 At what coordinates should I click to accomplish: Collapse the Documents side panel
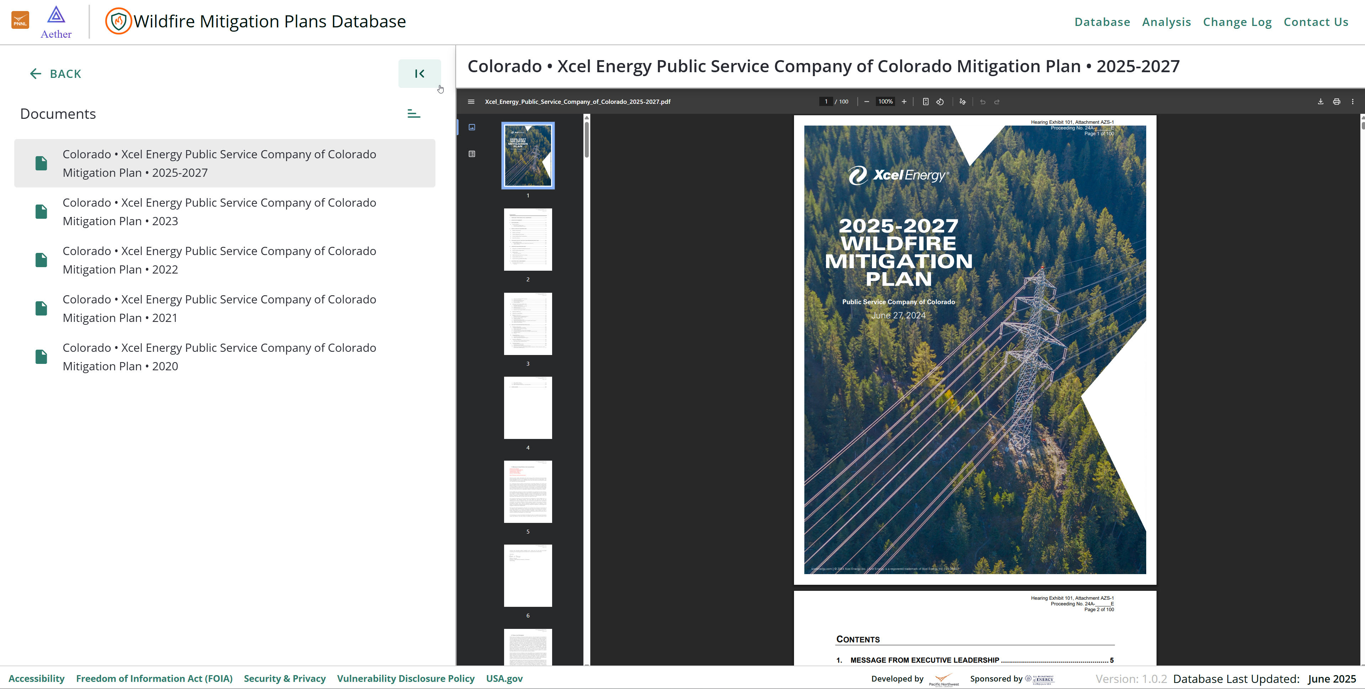[419, 74]
